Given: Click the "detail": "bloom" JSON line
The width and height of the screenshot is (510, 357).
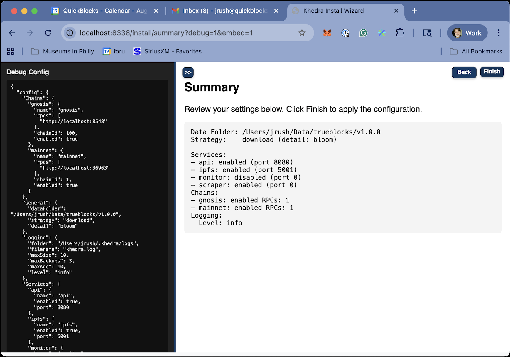Looking at the screenshot, I should tap(53, 226).
